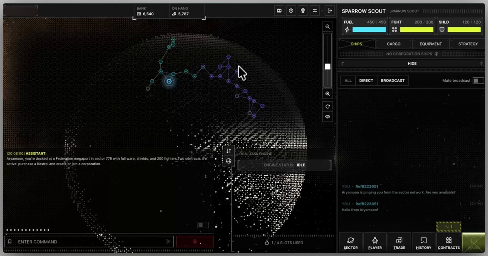Zoom out the sector map
Screen dimensions: 488x256
(x=327, y=27)
